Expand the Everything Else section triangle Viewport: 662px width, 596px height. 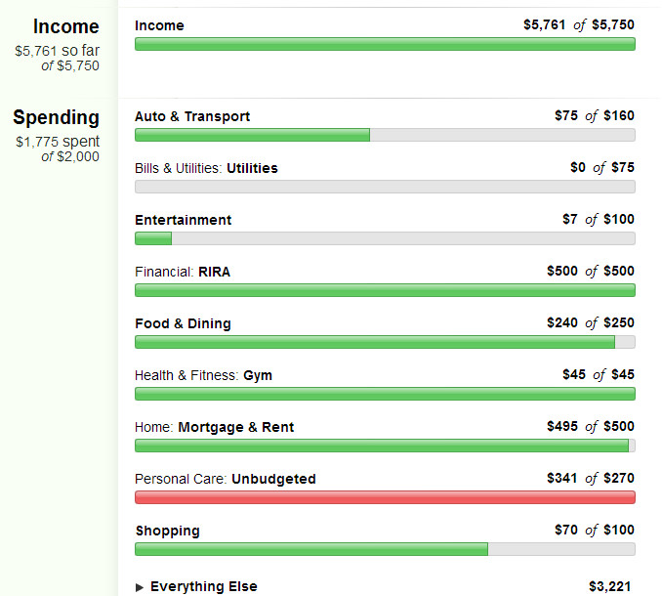pyautogui.click(x=140, y=587)
